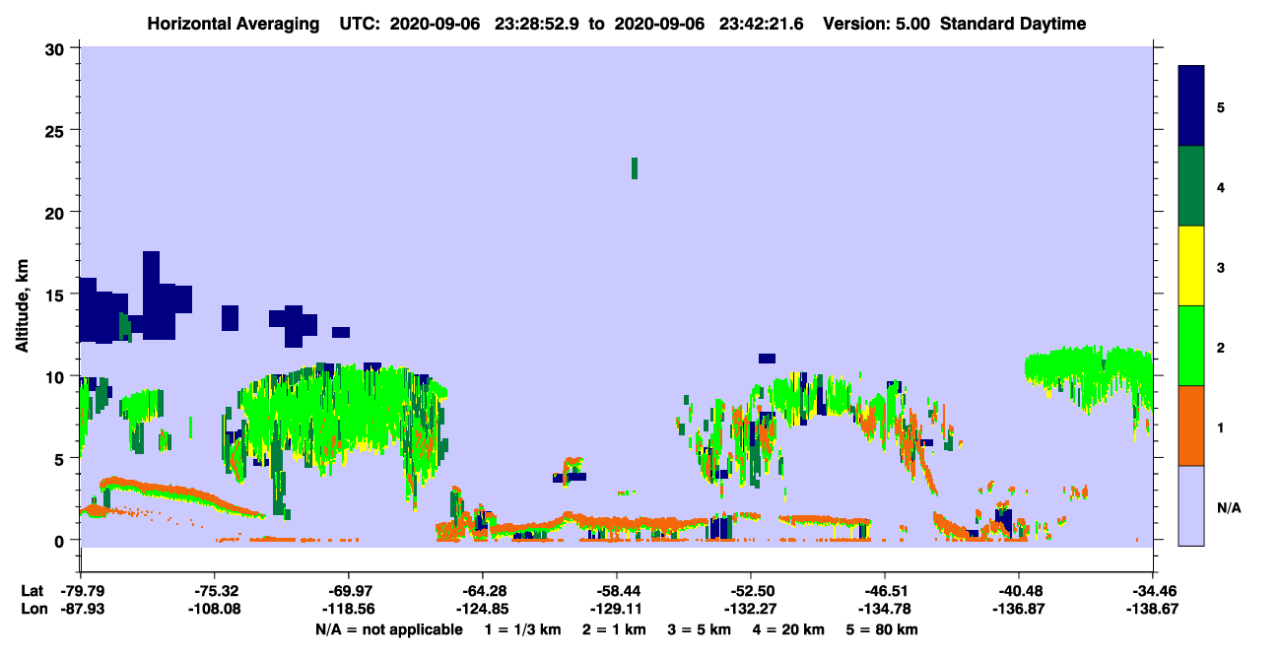This screenshot has height=657, width=1281.
Task: Click the longitude value -136.87
Action: coord(1019,609)
